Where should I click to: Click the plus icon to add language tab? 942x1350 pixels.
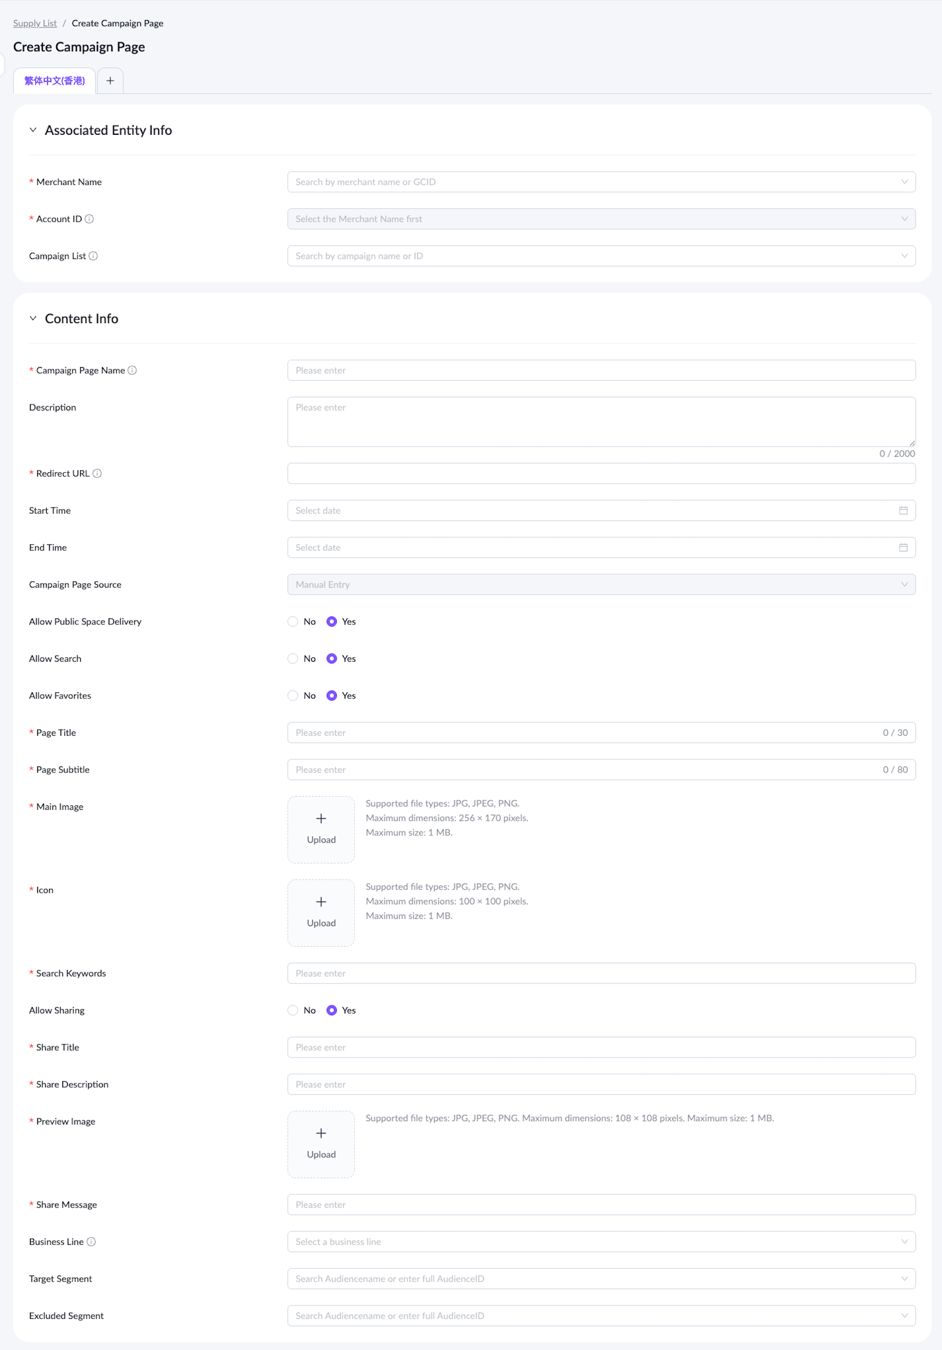coord(110,81)
